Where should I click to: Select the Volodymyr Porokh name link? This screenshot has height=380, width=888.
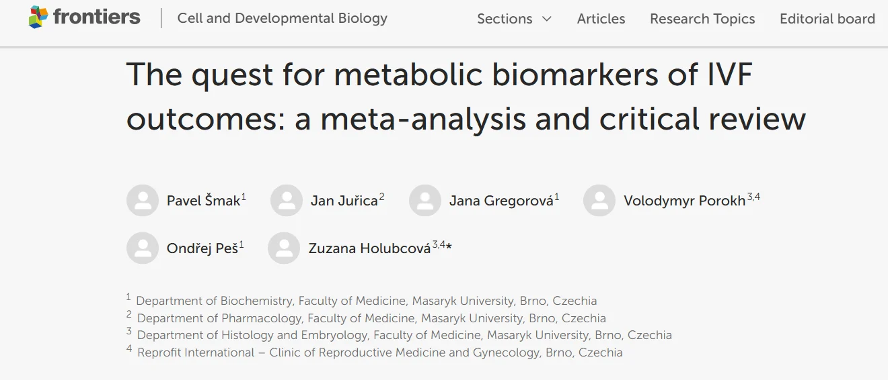684,201
